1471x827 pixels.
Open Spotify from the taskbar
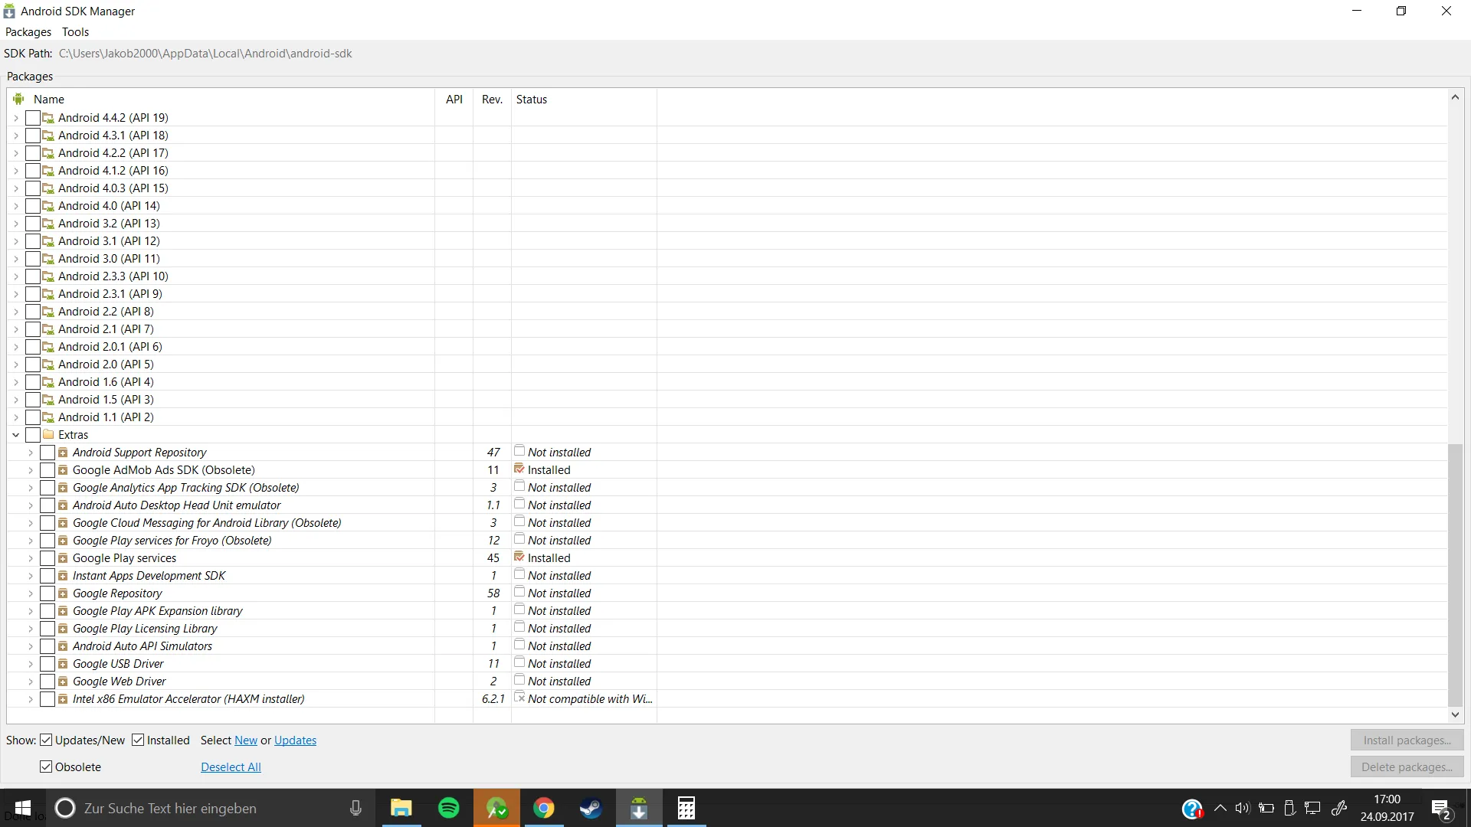click(449, 808)
